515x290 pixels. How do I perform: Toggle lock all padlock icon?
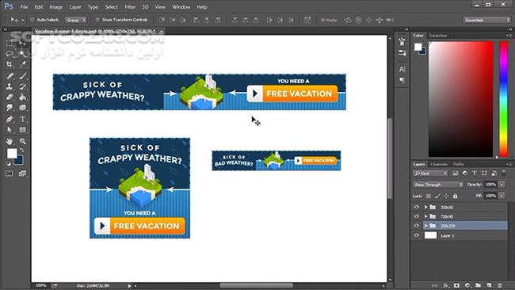click(455, 196)
